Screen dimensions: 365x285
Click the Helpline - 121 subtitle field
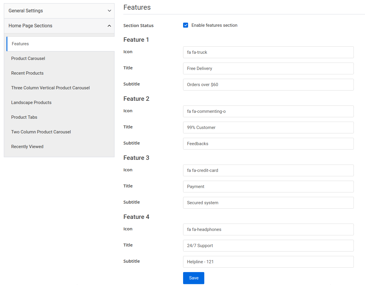tap(268, 262)
